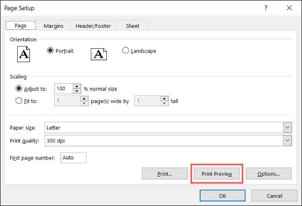The width and height of the screenshot is (302, 206).
Task: Click the Print Preview button
Action: pyautogui.click(x=217, y=174)
